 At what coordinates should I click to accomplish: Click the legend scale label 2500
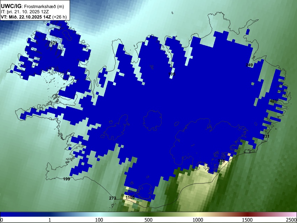[x=292, y=220]
